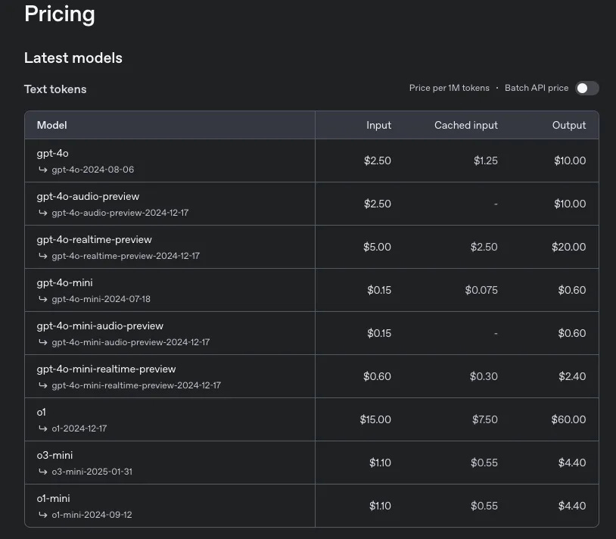
Task: Click the Text tokens subheading
Action: (55, 89)
